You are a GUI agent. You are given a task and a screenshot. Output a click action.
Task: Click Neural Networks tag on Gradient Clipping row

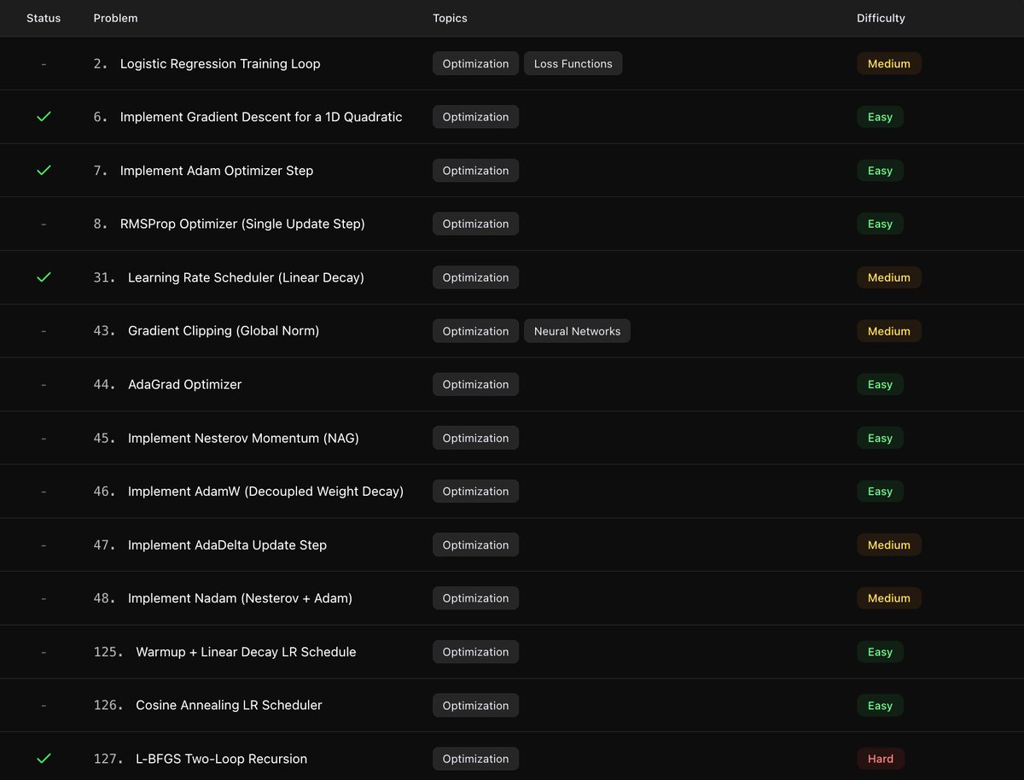578,331
